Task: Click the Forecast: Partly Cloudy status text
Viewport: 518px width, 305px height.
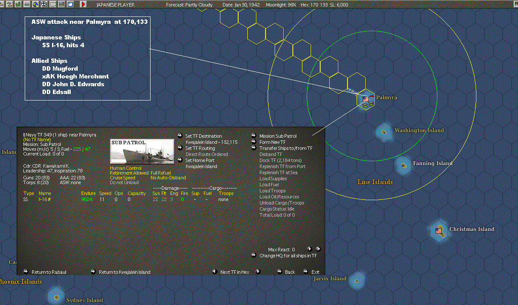Action: [189, 5]
